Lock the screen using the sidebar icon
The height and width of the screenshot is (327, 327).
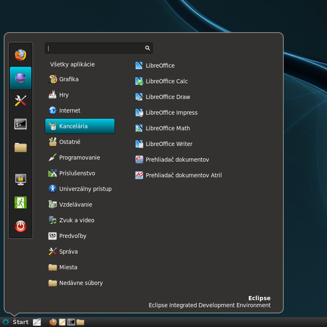[21, 179]
